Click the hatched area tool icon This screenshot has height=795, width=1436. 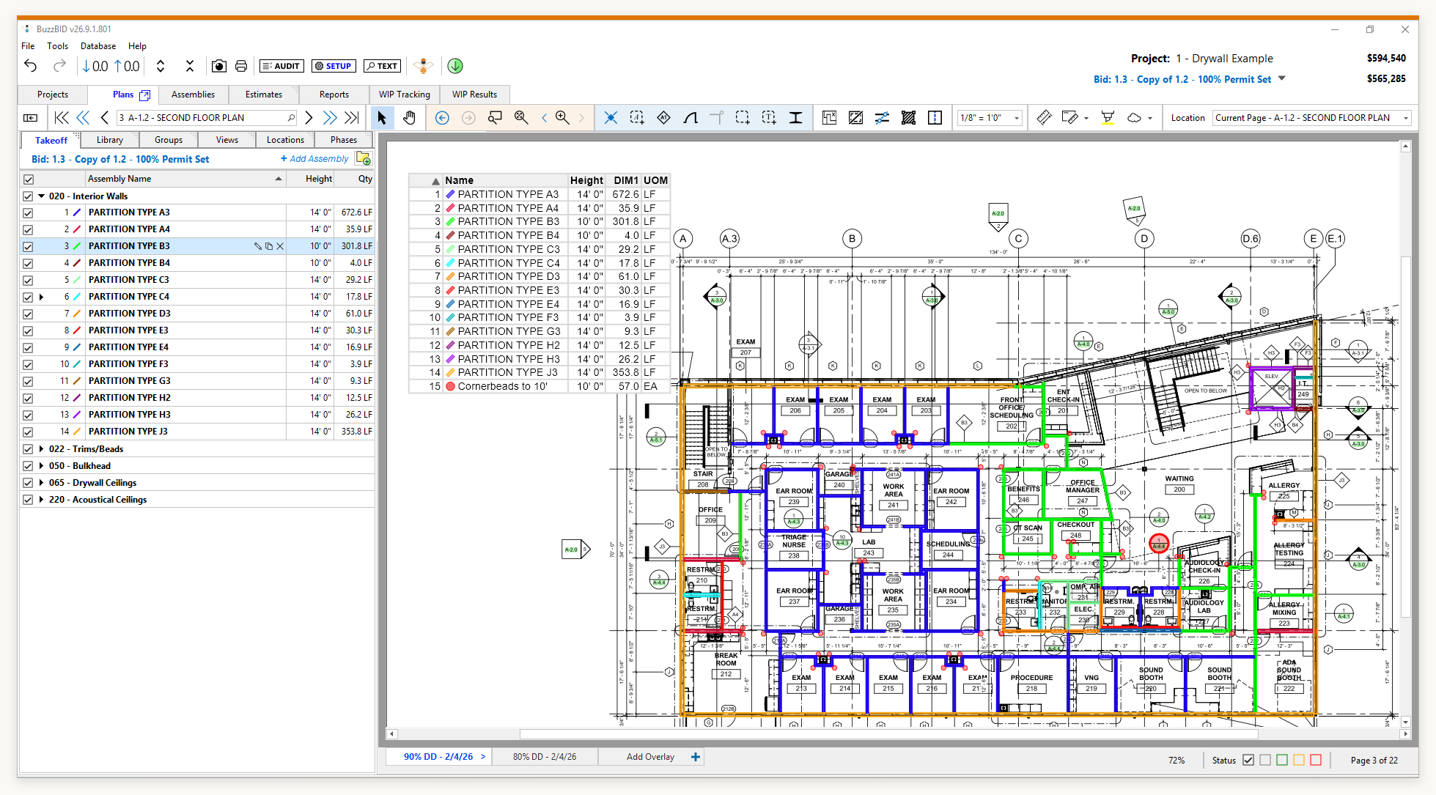(908, 117)
